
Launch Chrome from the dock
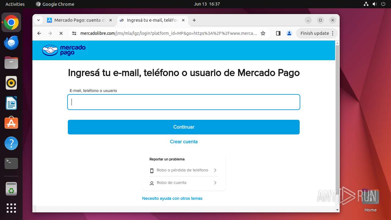point(11,23)
